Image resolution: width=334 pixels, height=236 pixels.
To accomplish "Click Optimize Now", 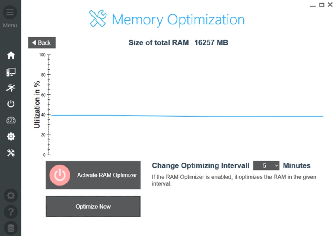I will [93, 206].
